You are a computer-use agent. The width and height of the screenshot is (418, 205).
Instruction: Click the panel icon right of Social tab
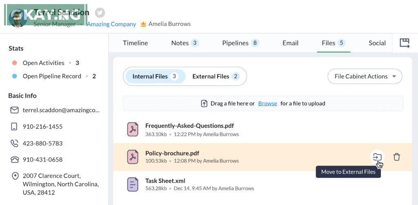404,43
